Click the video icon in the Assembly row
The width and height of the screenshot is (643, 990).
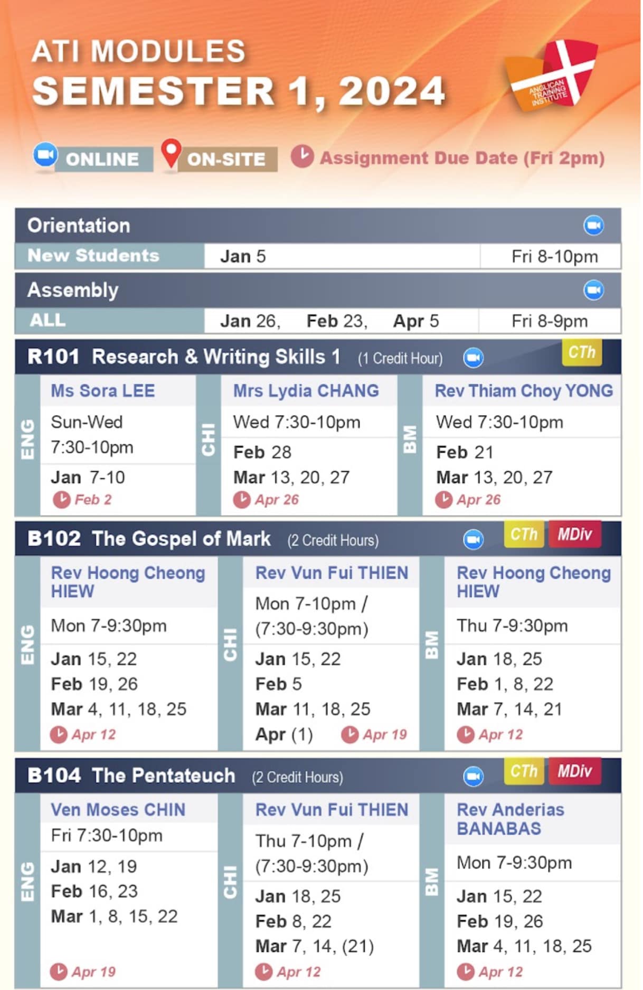coord(593,290)
